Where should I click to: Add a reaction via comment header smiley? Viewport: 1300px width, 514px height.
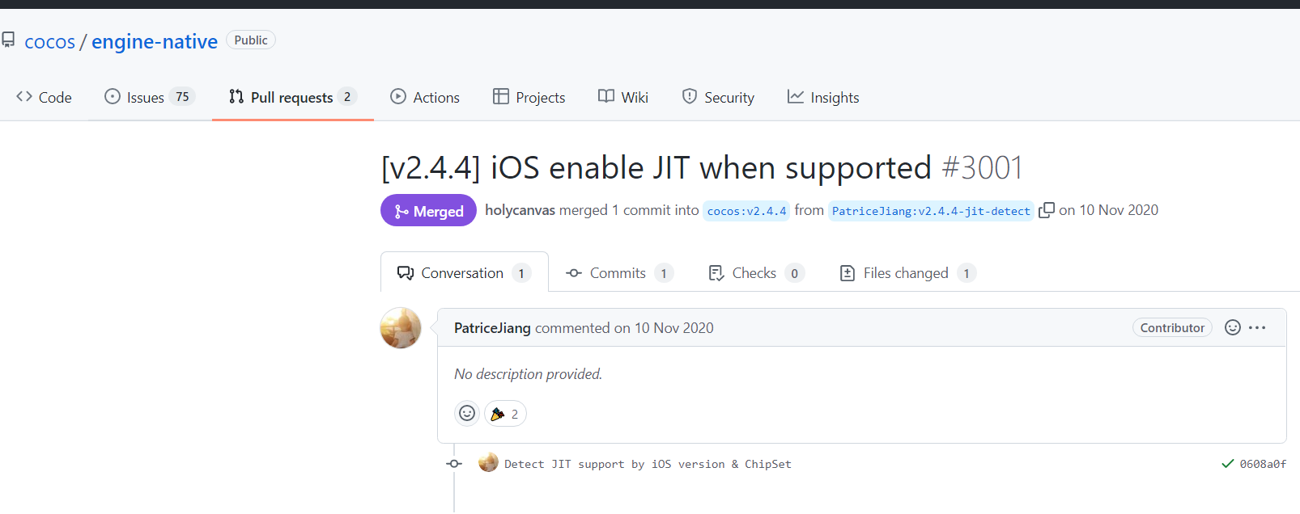[x=1232, y=327]
